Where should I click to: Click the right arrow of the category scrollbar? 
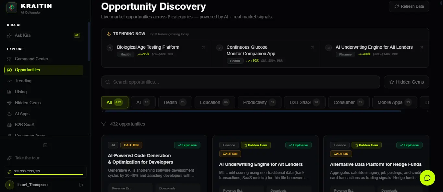[x=428, y=111]
